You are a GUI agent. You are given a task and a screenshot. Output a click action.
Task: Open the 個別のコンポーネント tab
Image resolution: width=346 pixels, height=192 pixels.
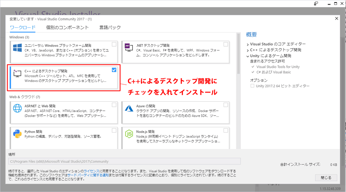67,27
